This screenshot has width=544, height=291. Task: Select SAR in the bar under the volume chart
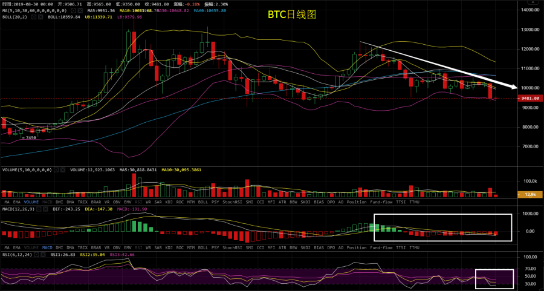pyautogui.click(x=158, y=201)
